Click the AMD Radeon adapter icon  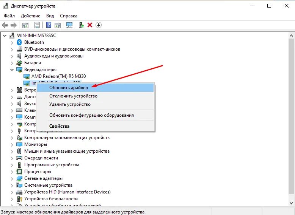pos(26,76)
